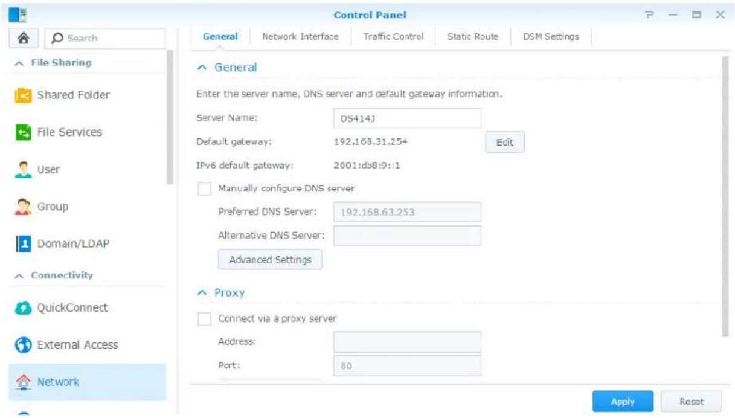Click the Server Name input field
The width and height of the screenshot is (735, 418).
click(x=407, y=118)
